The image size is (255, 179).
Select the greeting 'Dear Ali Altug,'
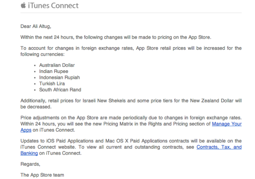tap(36, 26)
